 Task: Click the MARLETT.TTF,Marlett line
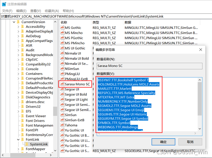tap(115, 89)
